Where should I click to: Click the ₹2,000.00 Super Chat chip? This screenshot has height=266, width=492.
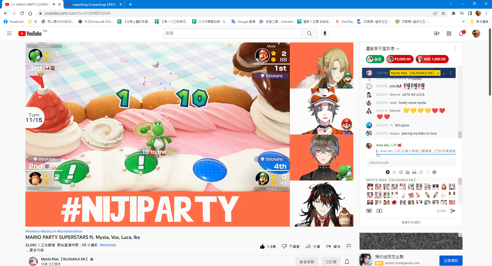point(400,59)
